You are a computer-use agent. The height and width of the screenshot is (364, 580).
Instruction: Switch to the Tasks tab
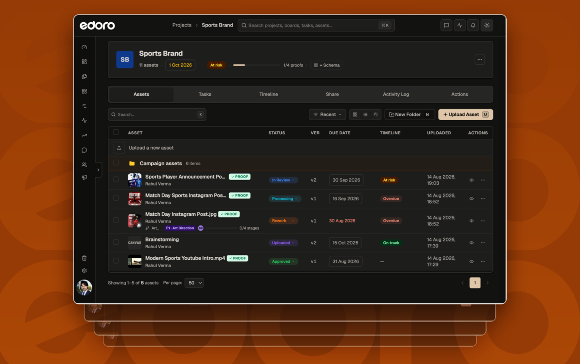tap(205, 94)
